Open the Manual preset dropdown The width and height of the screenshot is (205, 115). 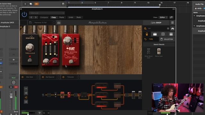[x=47, y=13]
